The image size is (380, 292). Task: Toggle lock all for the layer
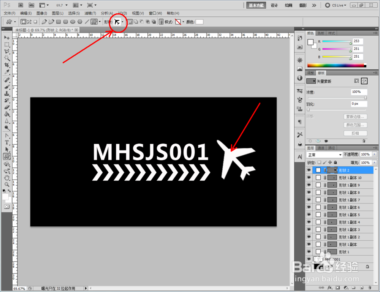coord(336,163)
